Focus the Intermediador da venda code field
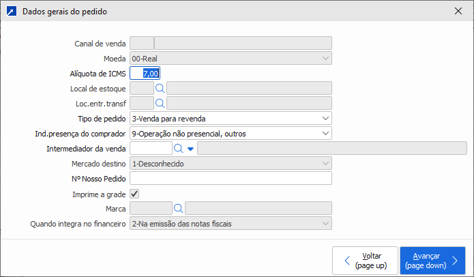 point(150,148)
